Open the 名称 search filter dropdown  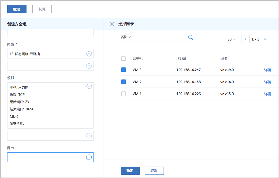click(126, 37)
